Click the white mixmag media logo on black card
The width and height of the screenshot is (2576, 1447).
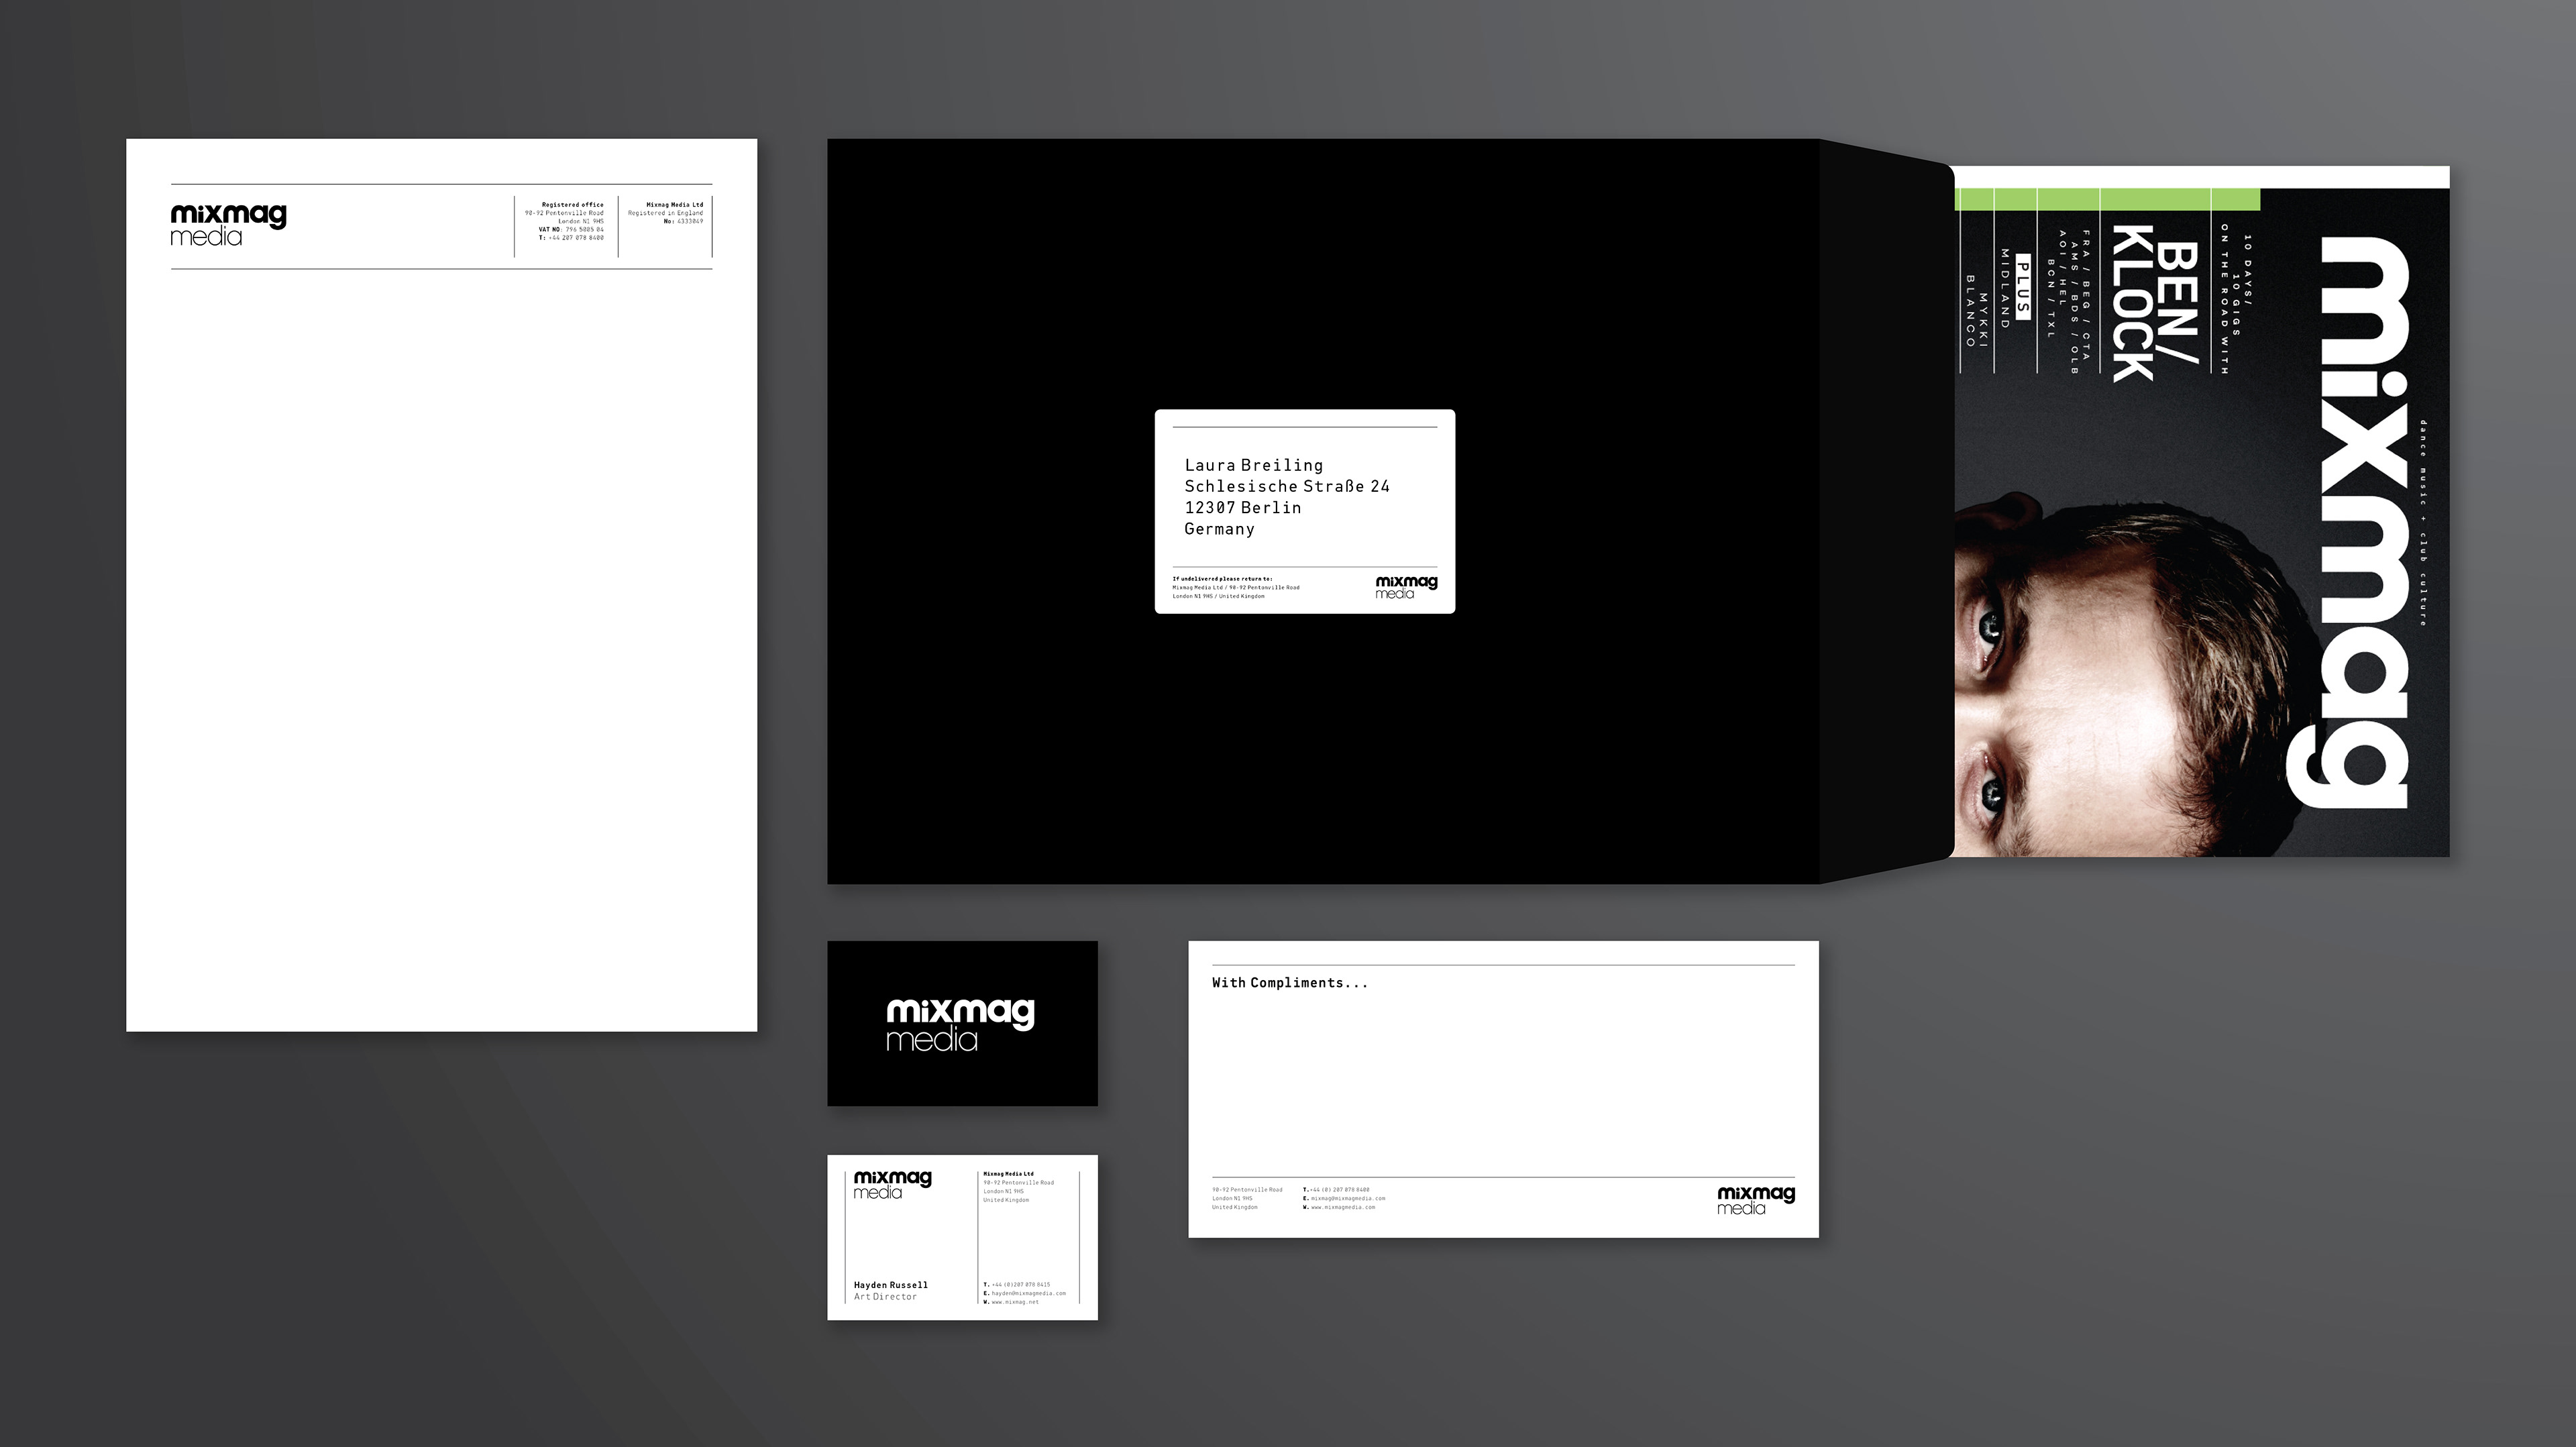coord(960,1024)
